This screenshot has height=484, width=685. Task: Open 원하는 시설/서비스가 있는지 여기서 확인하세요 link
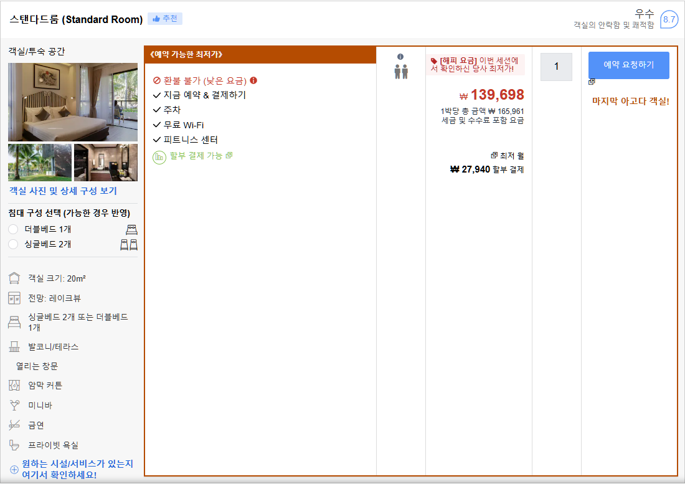(77, 469)
